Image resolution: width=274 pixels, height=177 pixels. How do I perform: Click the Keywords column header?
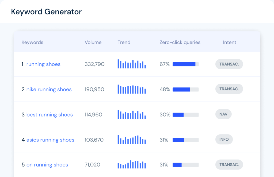pyautogui.click(x=32, y=42)
